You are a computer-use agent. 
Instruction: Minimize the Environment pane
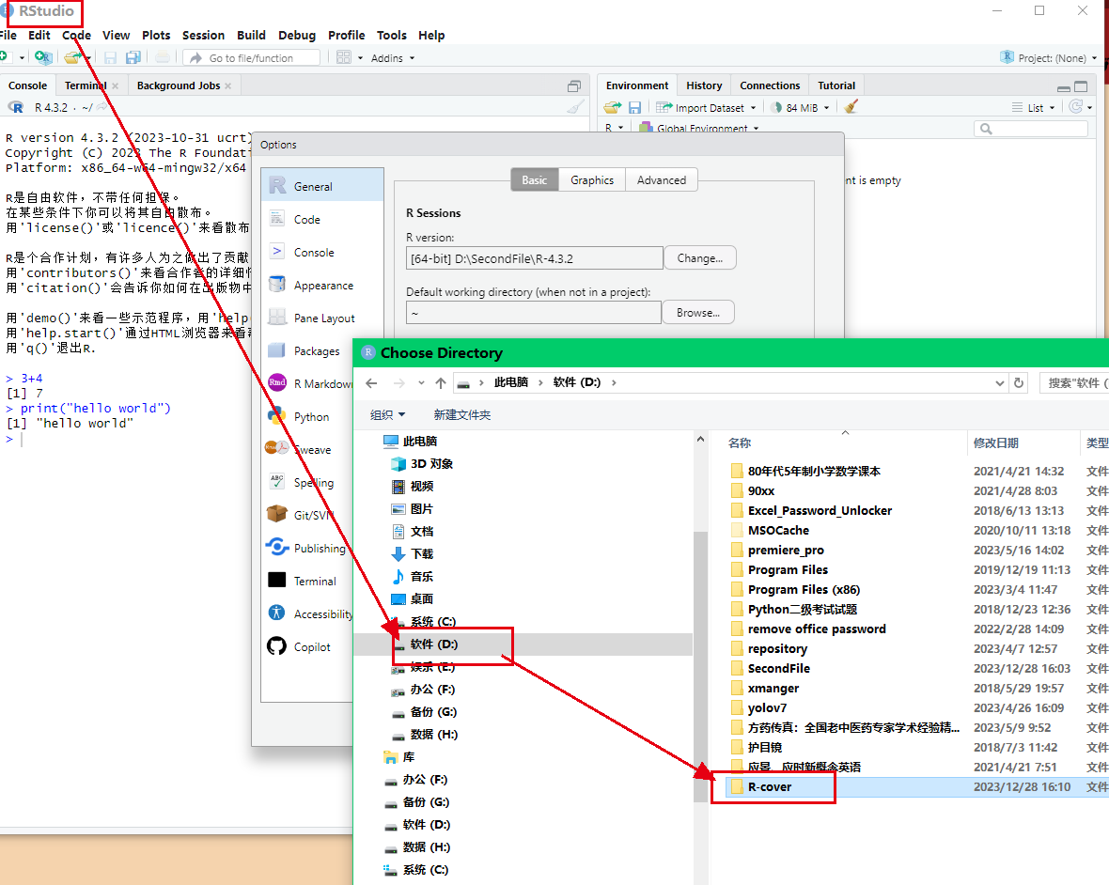click(1063, 87)
